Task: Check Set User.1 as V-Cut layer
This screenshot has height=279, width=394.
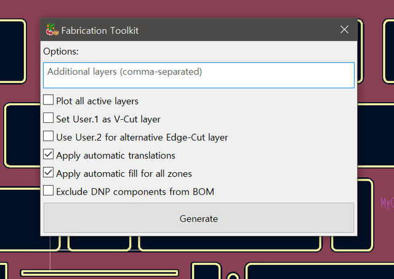Action: pyautogui.click(x=49, y=119)
